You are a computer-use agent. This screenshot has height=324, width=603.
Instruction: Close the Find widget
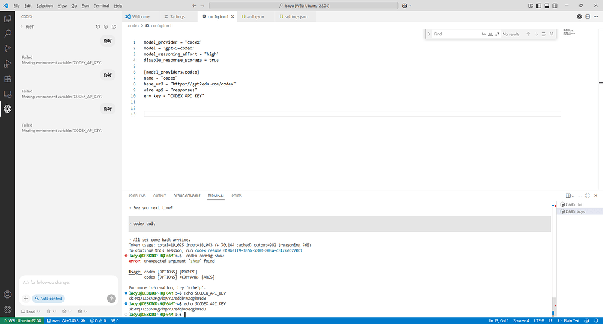click(x=551, y=34)
